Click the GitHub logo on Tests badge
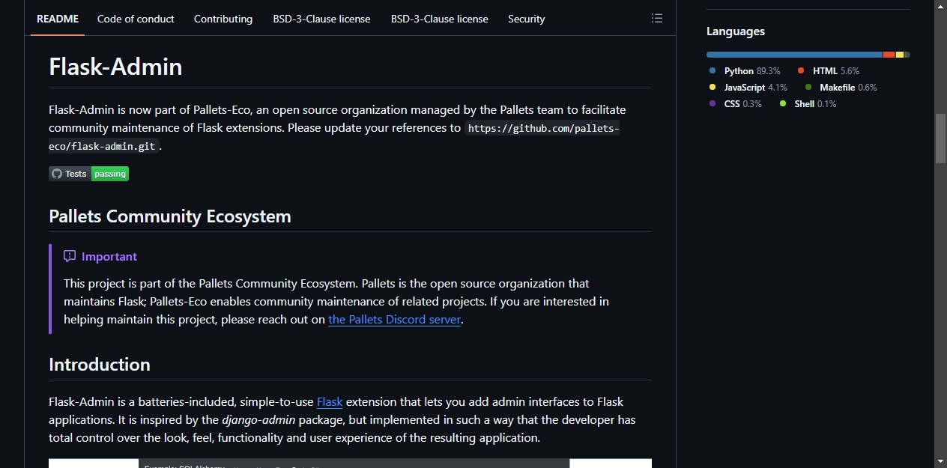This screenshot has width=947, height=468. [57, 174]
